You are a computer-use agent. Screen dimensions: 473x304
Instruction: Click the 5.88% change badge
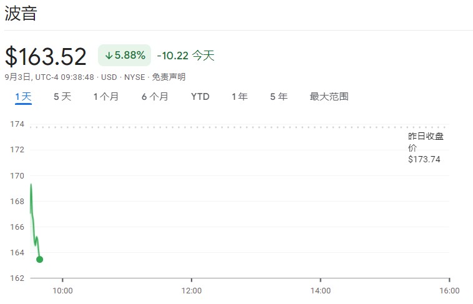[125, 56]
